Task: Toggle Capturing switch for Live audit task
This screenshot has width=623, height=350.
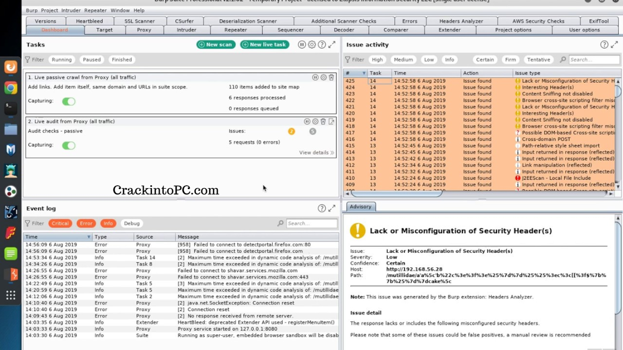Action: pos(69,145)
